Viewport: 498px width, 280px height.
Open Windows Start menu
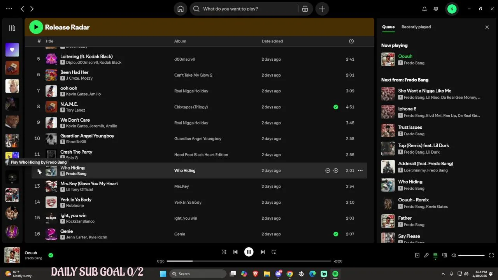tap(163, 274)
